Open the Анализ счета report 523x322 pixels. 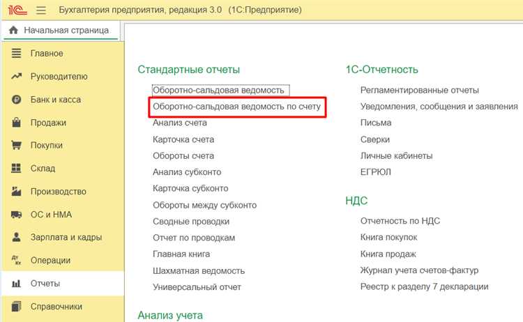(x=180, y=123)
